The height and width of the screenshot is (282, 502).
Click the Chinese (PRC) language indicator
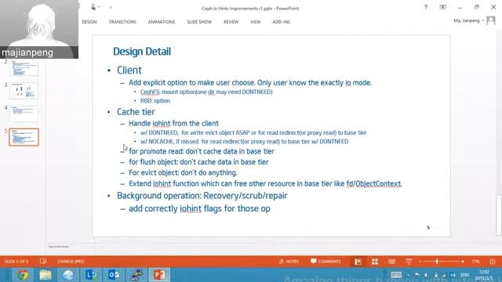71,261
